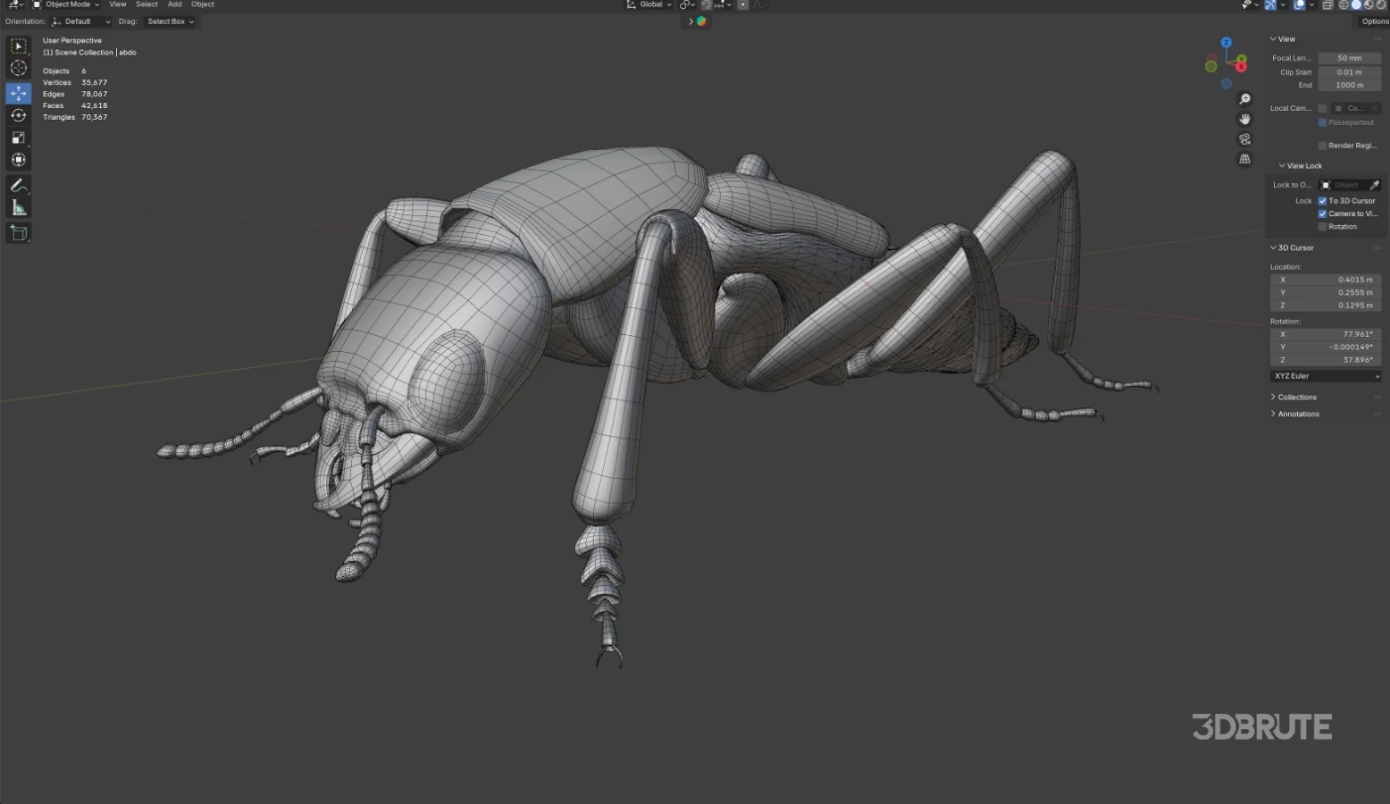Expand the Collections panel
The image size is (1390, 804).
(x=1294, y=398)
